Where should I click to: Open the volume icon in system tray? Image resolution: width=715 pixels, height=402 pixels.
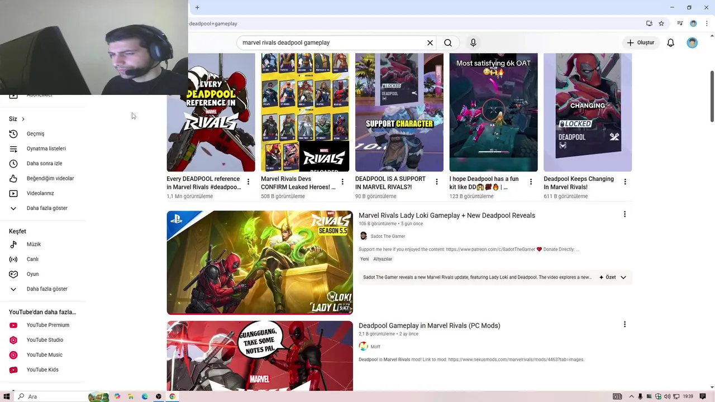(666, 396)
